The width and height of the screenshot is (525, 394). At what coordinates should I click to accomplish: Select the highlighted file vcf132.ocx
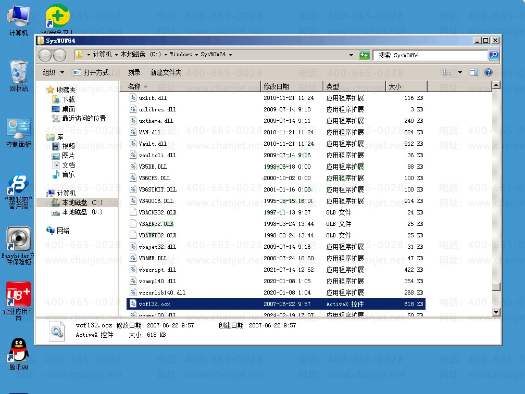pos(276,303)
